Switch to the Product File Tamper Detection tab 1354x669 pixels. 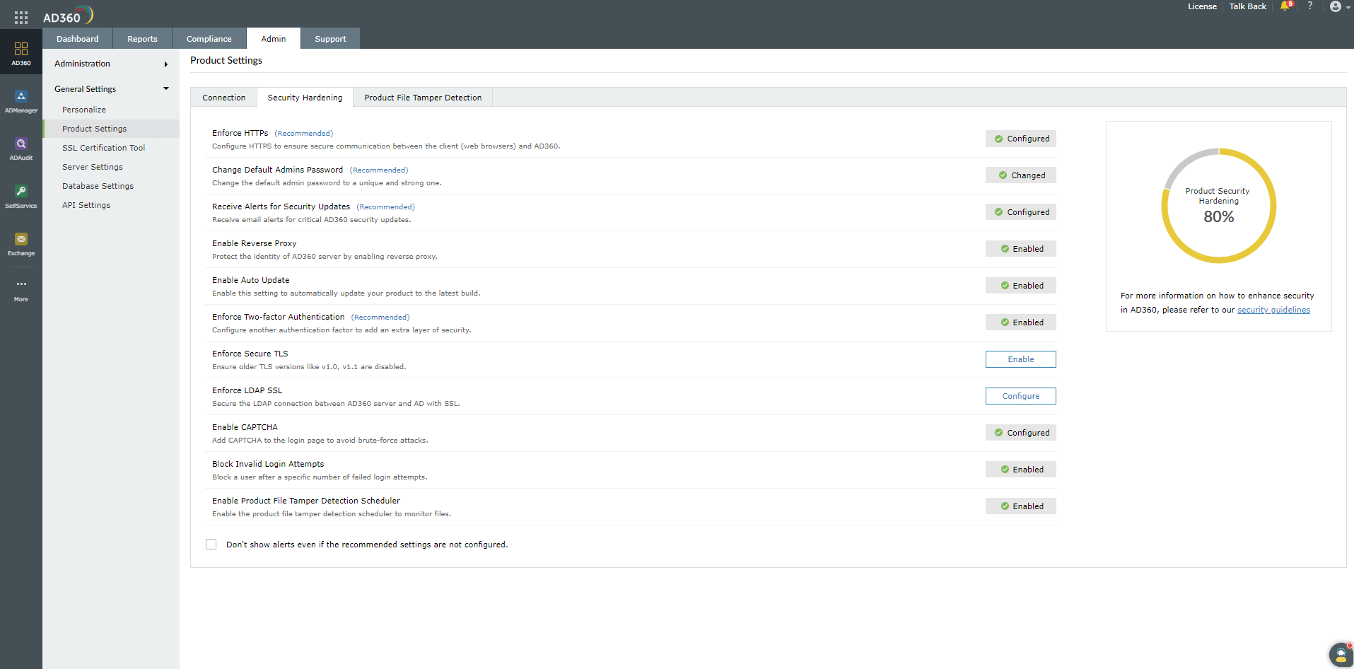422,97
